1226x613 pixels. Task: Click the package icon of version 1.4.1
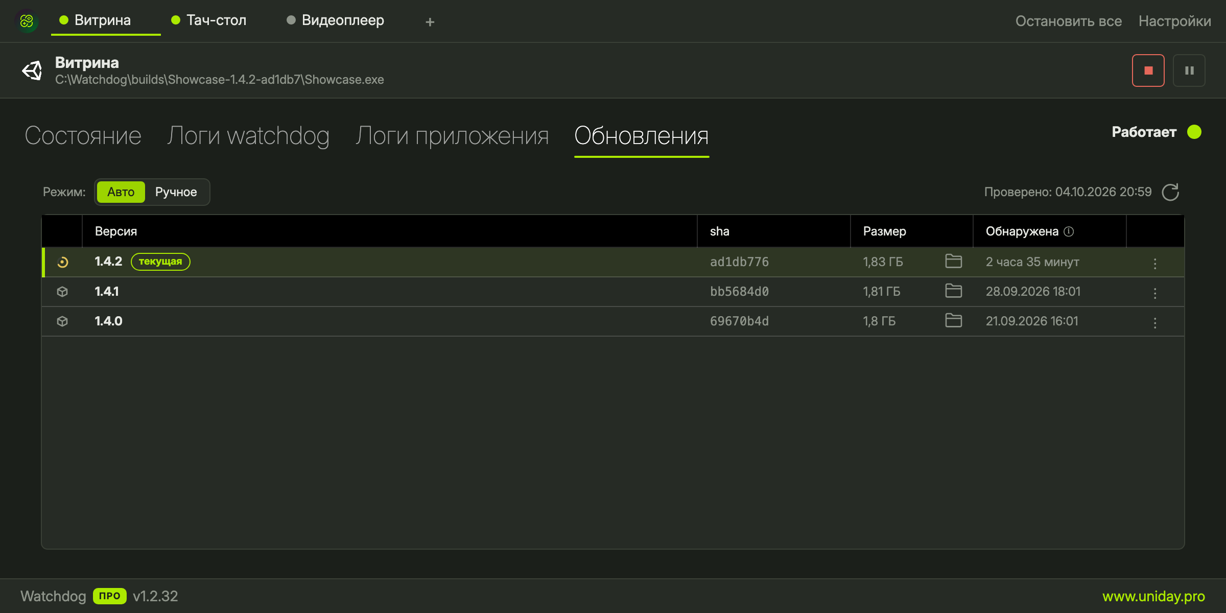coord(62,292)
